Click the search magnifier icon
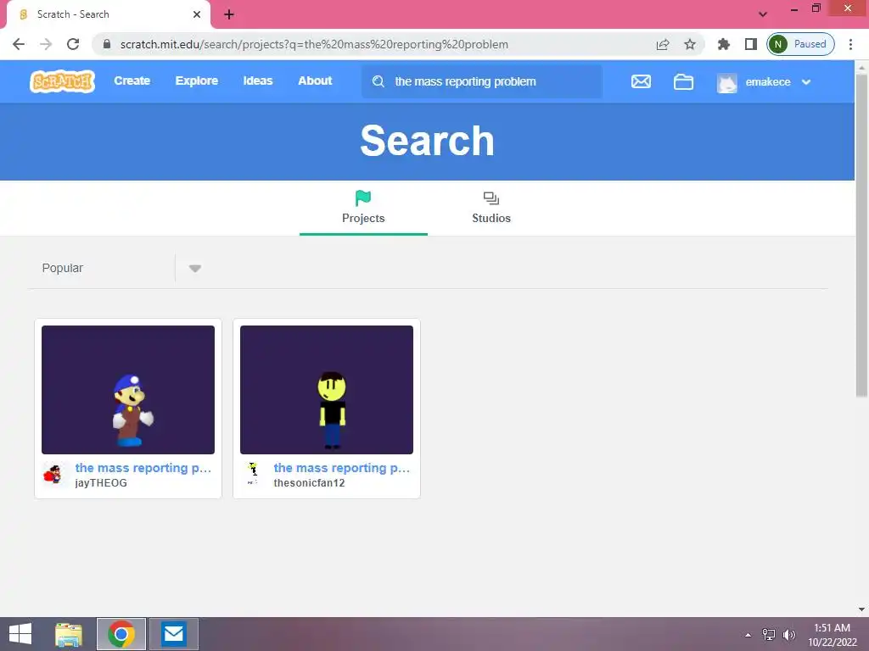 (378, 81)
